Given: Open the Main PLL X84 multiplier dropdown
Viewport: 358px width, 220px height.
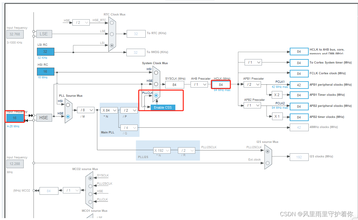Looking at the screenshot, I should tap(109, 110).
